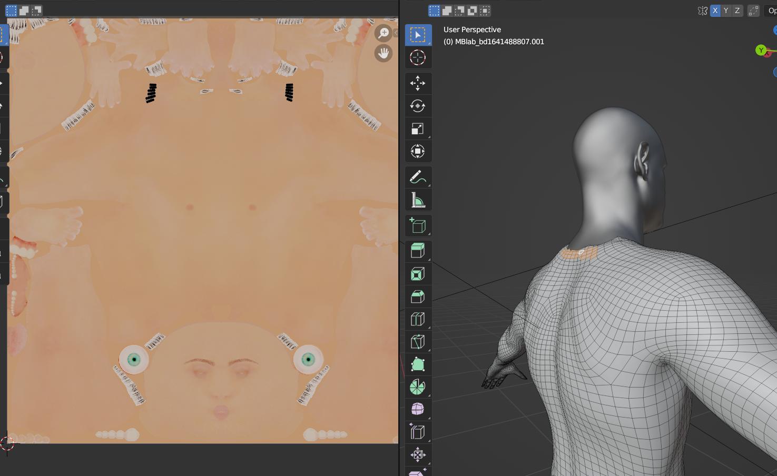Activate the Scale tool
This screenshot has height=476, width=777.
point(418,129)
